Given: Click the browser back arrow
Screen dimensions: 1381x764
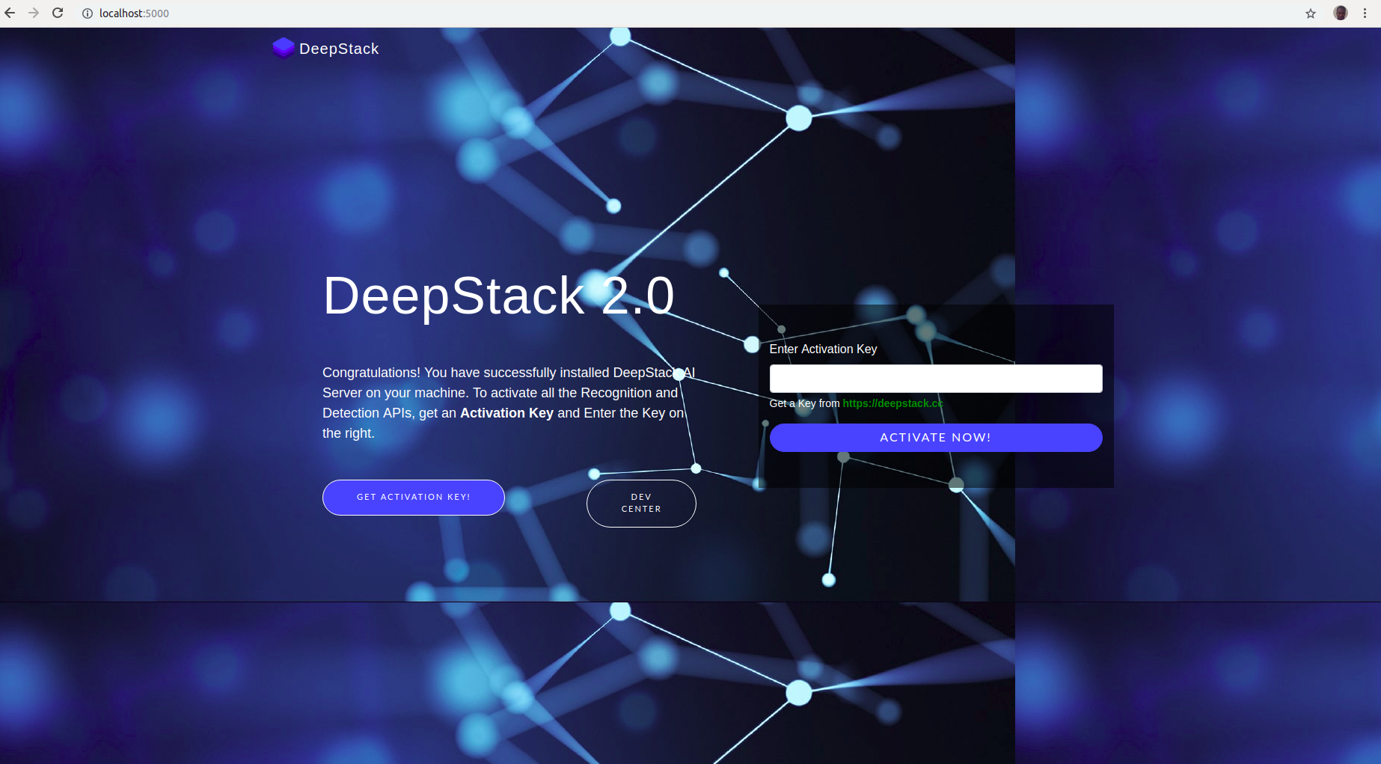Looking at the screenshot, I should (10, 13).
